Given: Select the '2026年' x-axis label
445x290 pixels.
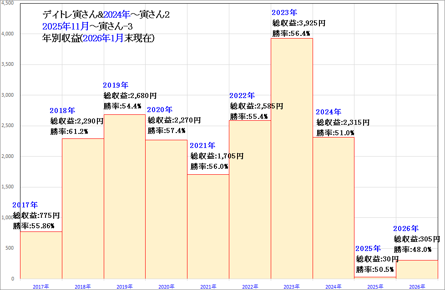Looking at the screenshot, I should [417, 286].
